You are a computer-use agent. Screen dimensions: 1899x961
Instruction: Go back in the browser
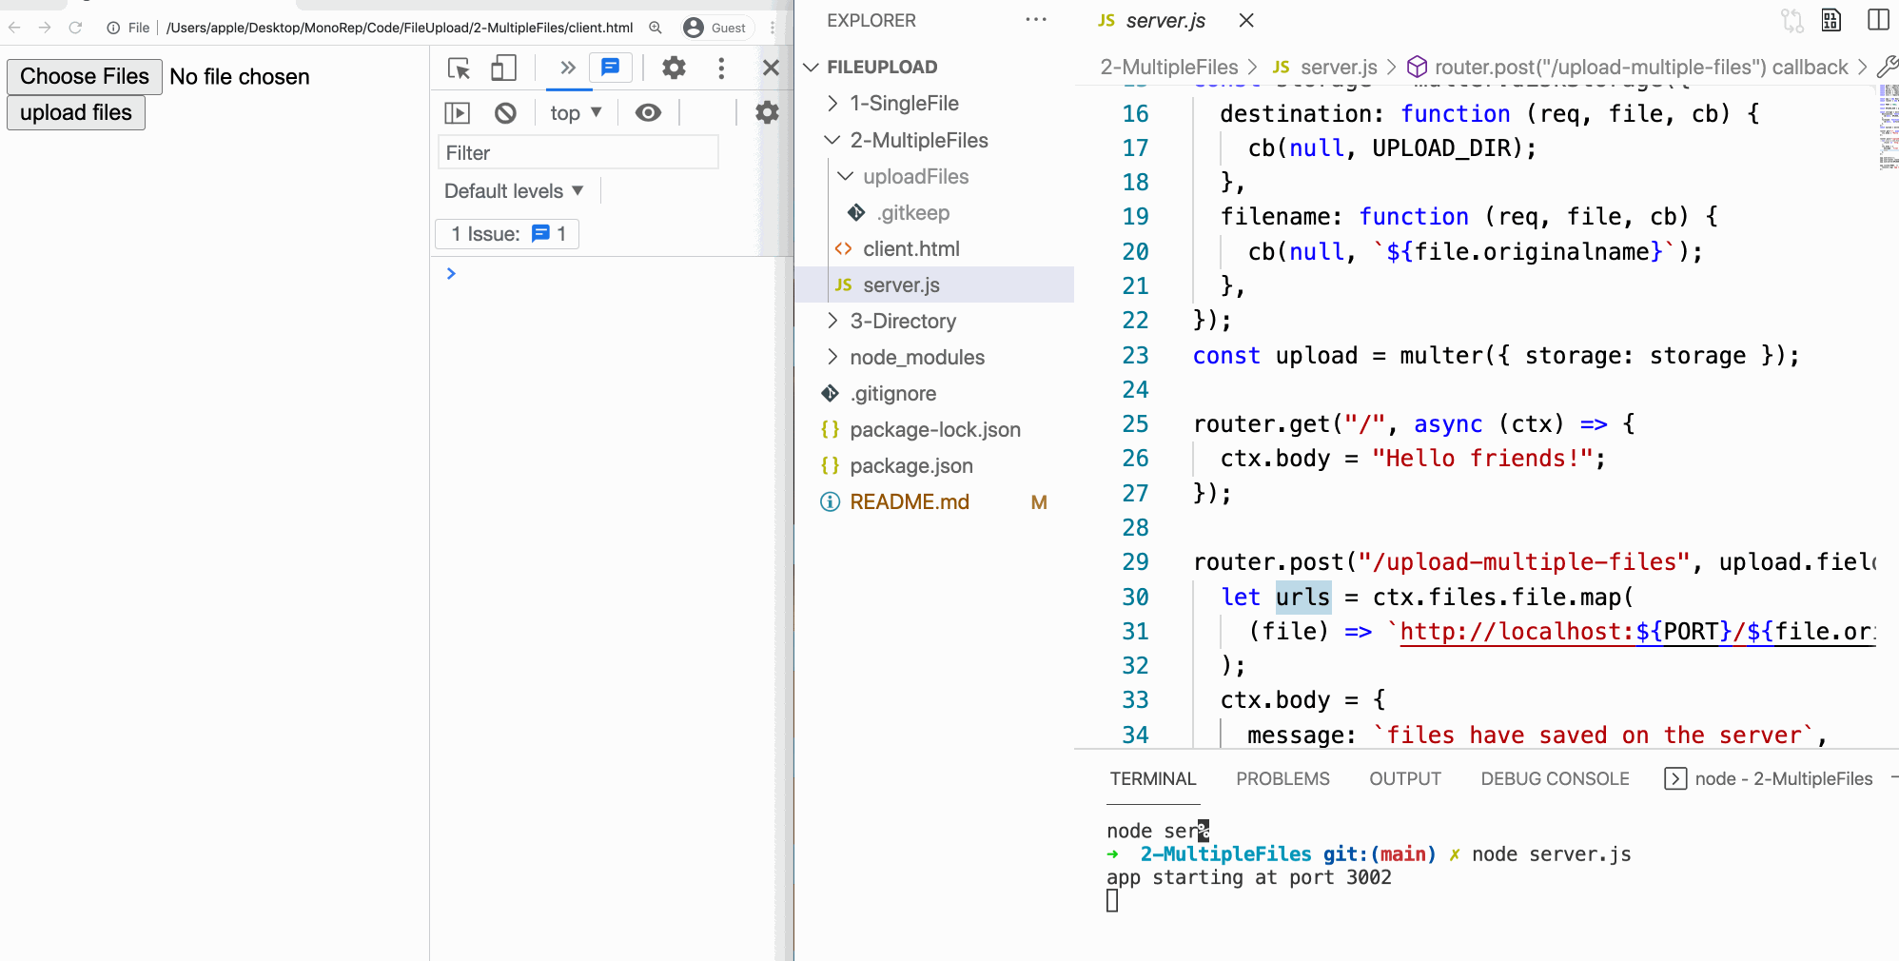14,28
